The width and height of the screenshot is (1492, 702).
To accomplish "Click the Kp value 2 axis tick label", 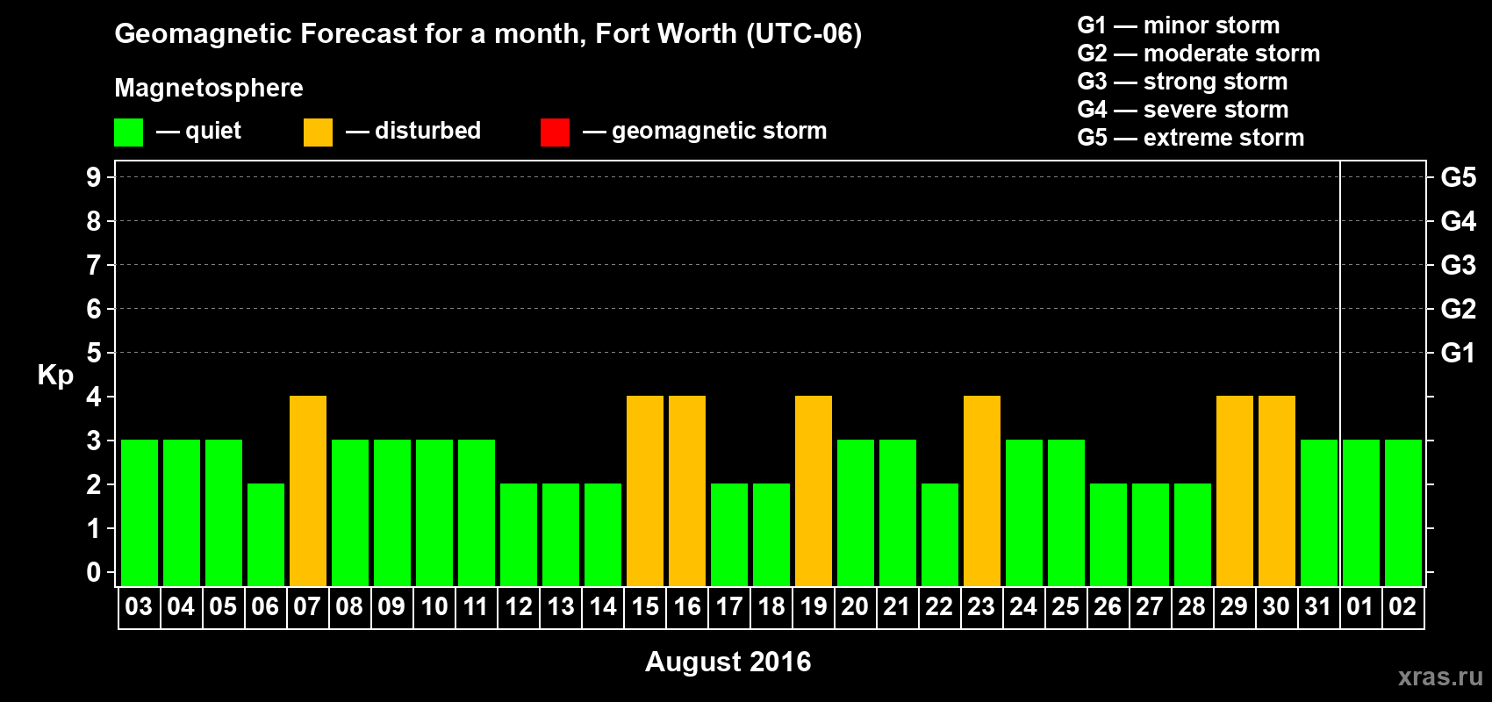I will pos(94,484).
